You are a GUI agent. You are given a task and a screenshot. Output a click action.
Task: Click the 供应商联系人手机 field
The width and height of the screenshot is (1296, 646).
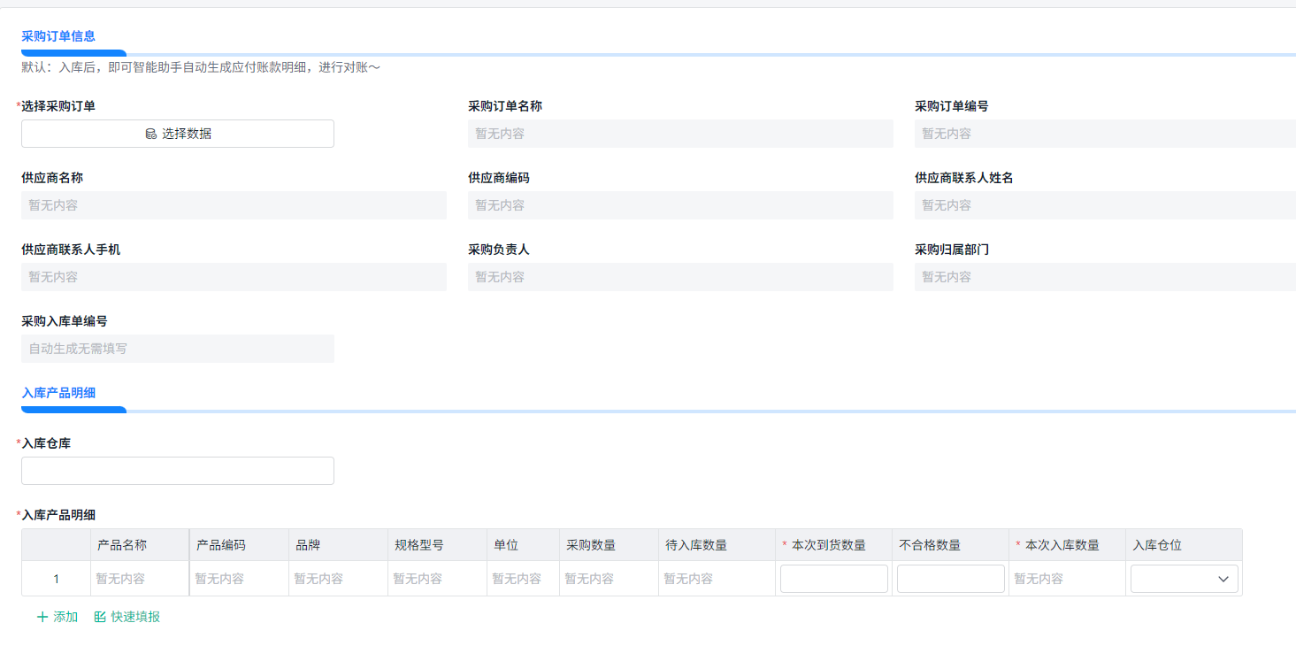234,277
